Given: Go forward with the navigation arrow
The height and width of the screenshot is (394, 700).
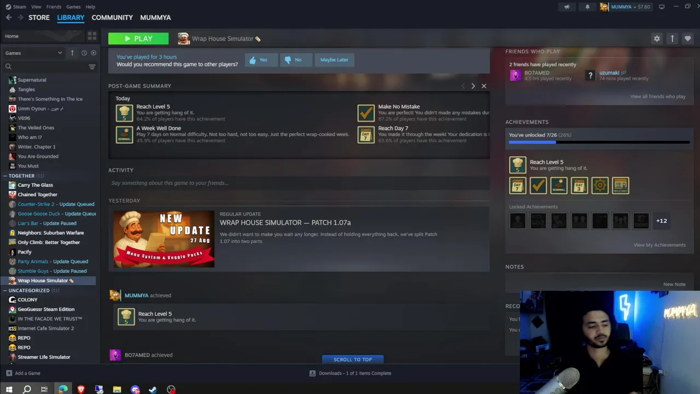Looking at the screenshot, I should [20, 18].
